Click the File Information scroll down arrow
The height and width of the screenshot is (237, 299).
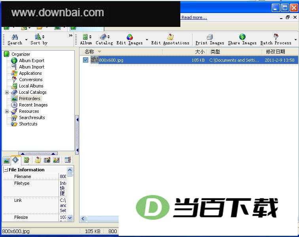70,218
